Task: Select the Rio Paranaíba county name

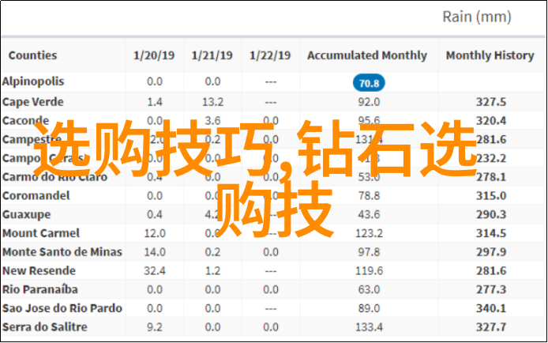Action: [x=39, y=289]
